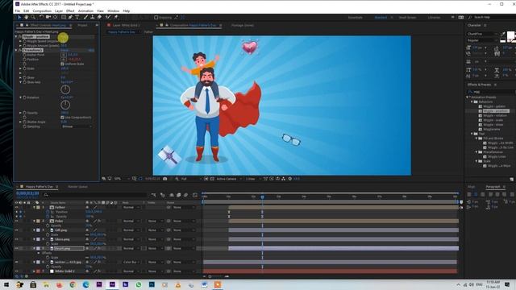The width and height of the screenshot is (516, 290).
Task: Click the Character fill color swatch
Action: click(x=510, y=35)
